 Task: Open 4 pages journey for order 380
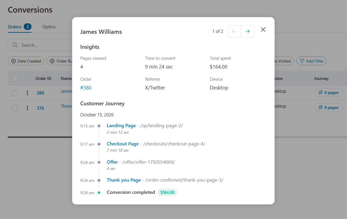point(328,92)
